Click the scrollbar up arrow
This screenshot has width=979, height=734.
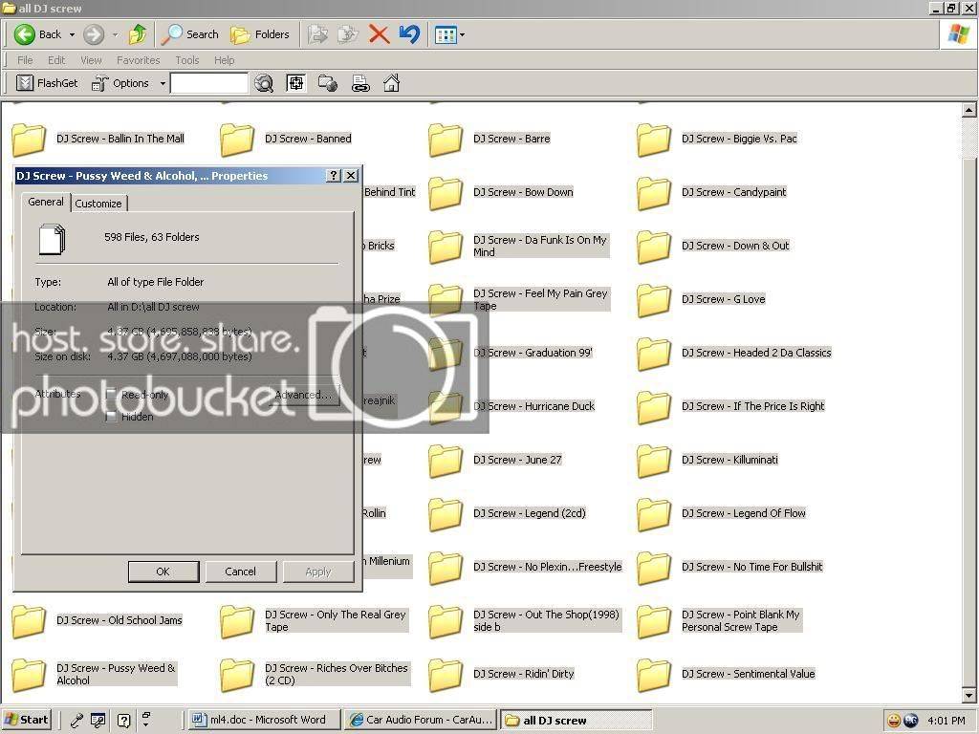[969, 110]
